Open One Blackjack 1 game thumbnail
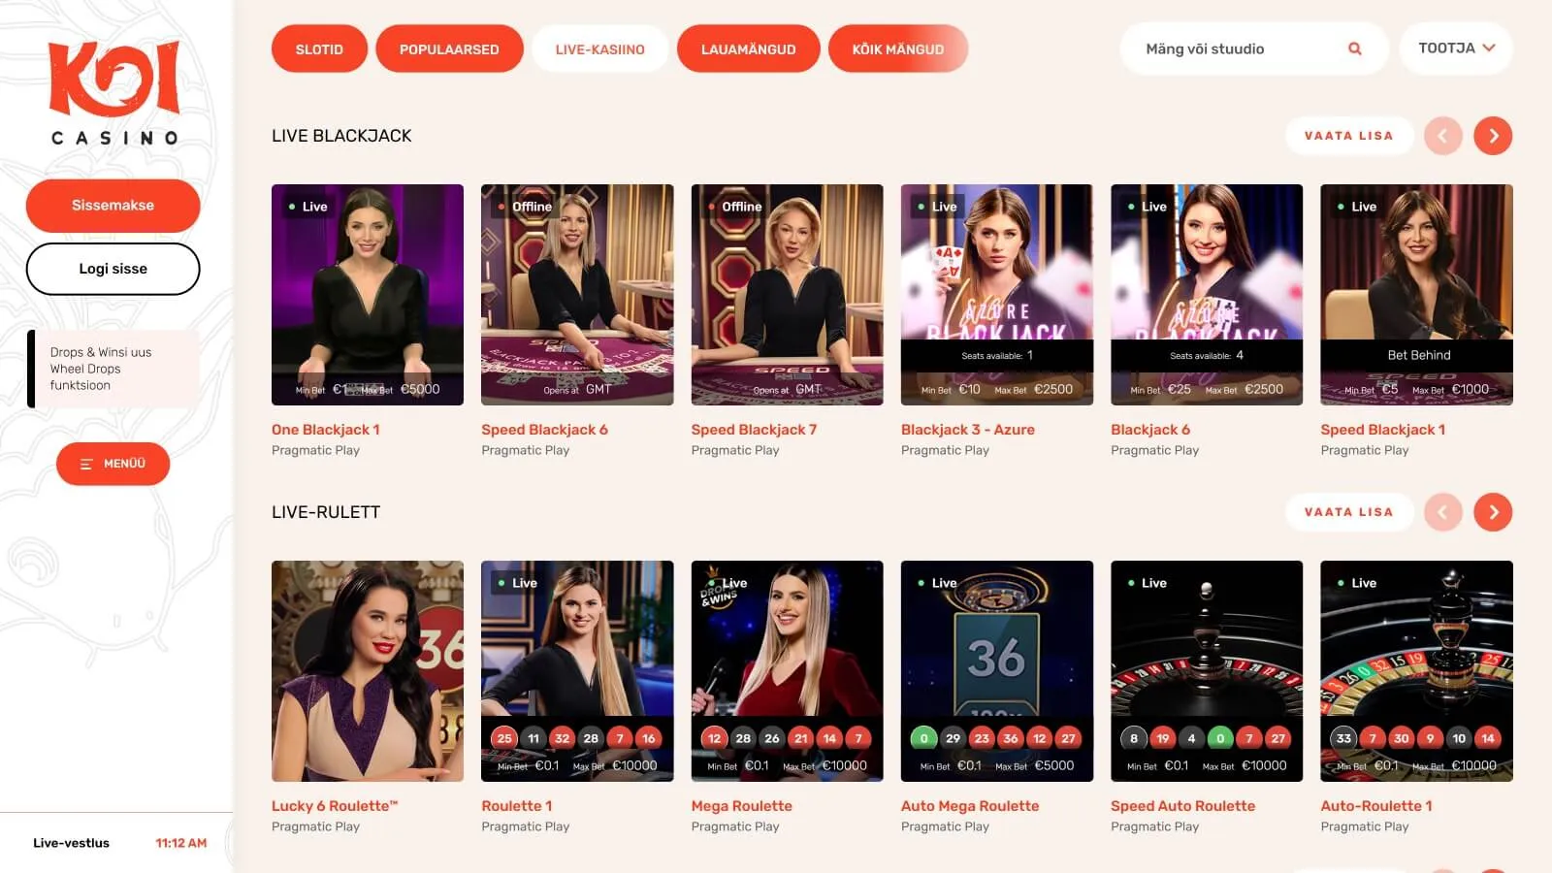Screen dimensions: 1552x873 click(368, 295)
